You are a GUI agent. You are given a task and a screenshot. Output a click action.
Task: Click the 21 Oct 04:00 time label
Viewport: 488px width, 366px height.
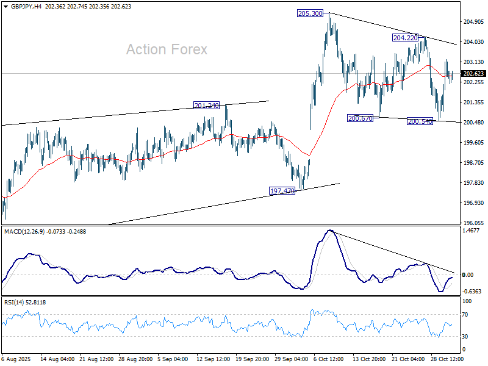(x=408, y=359)
